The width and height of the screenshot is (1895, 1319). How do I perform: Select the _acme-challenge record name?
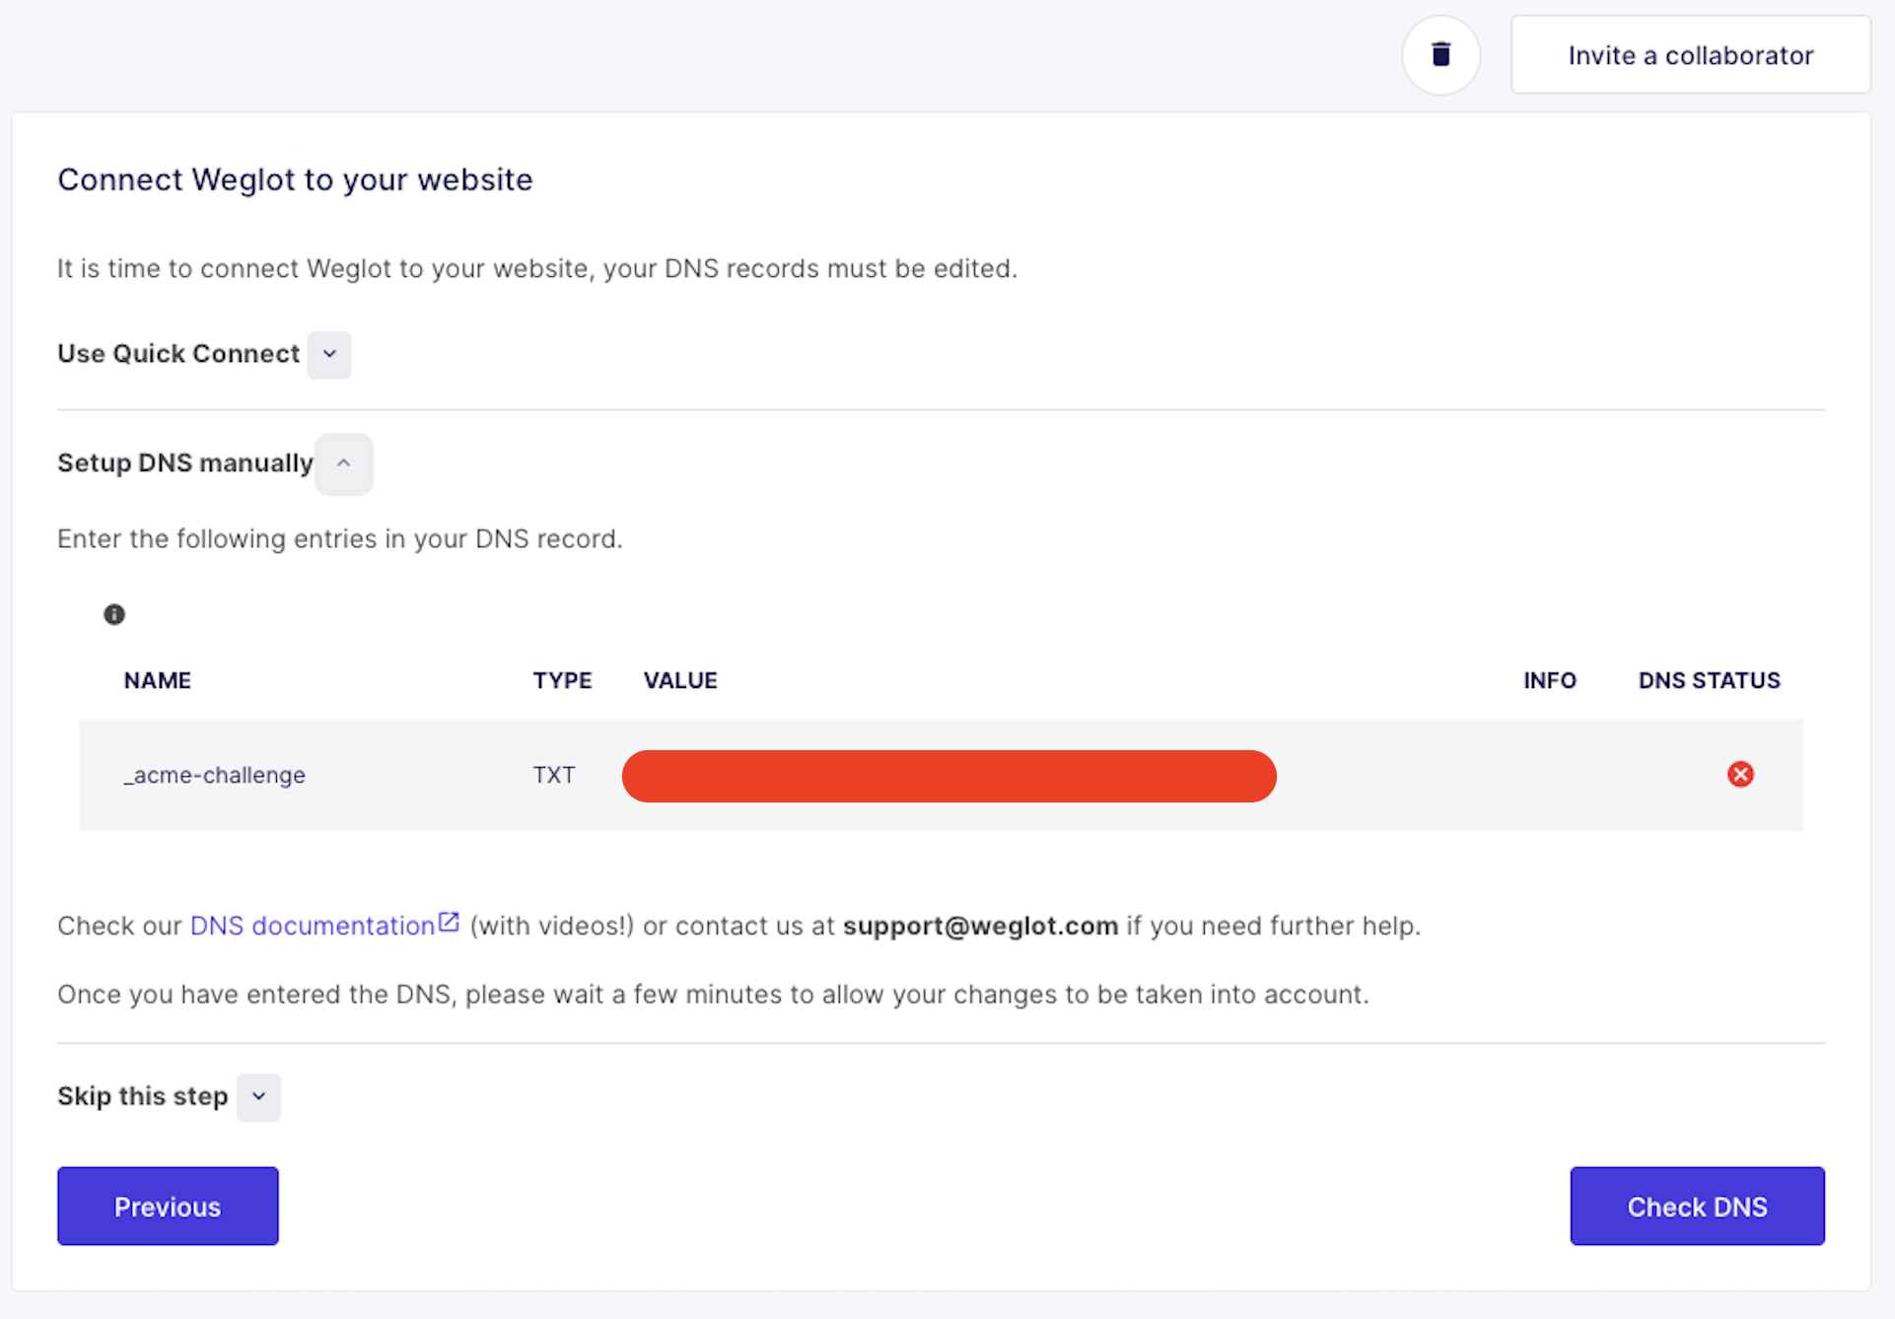click(x=214, y=775)
